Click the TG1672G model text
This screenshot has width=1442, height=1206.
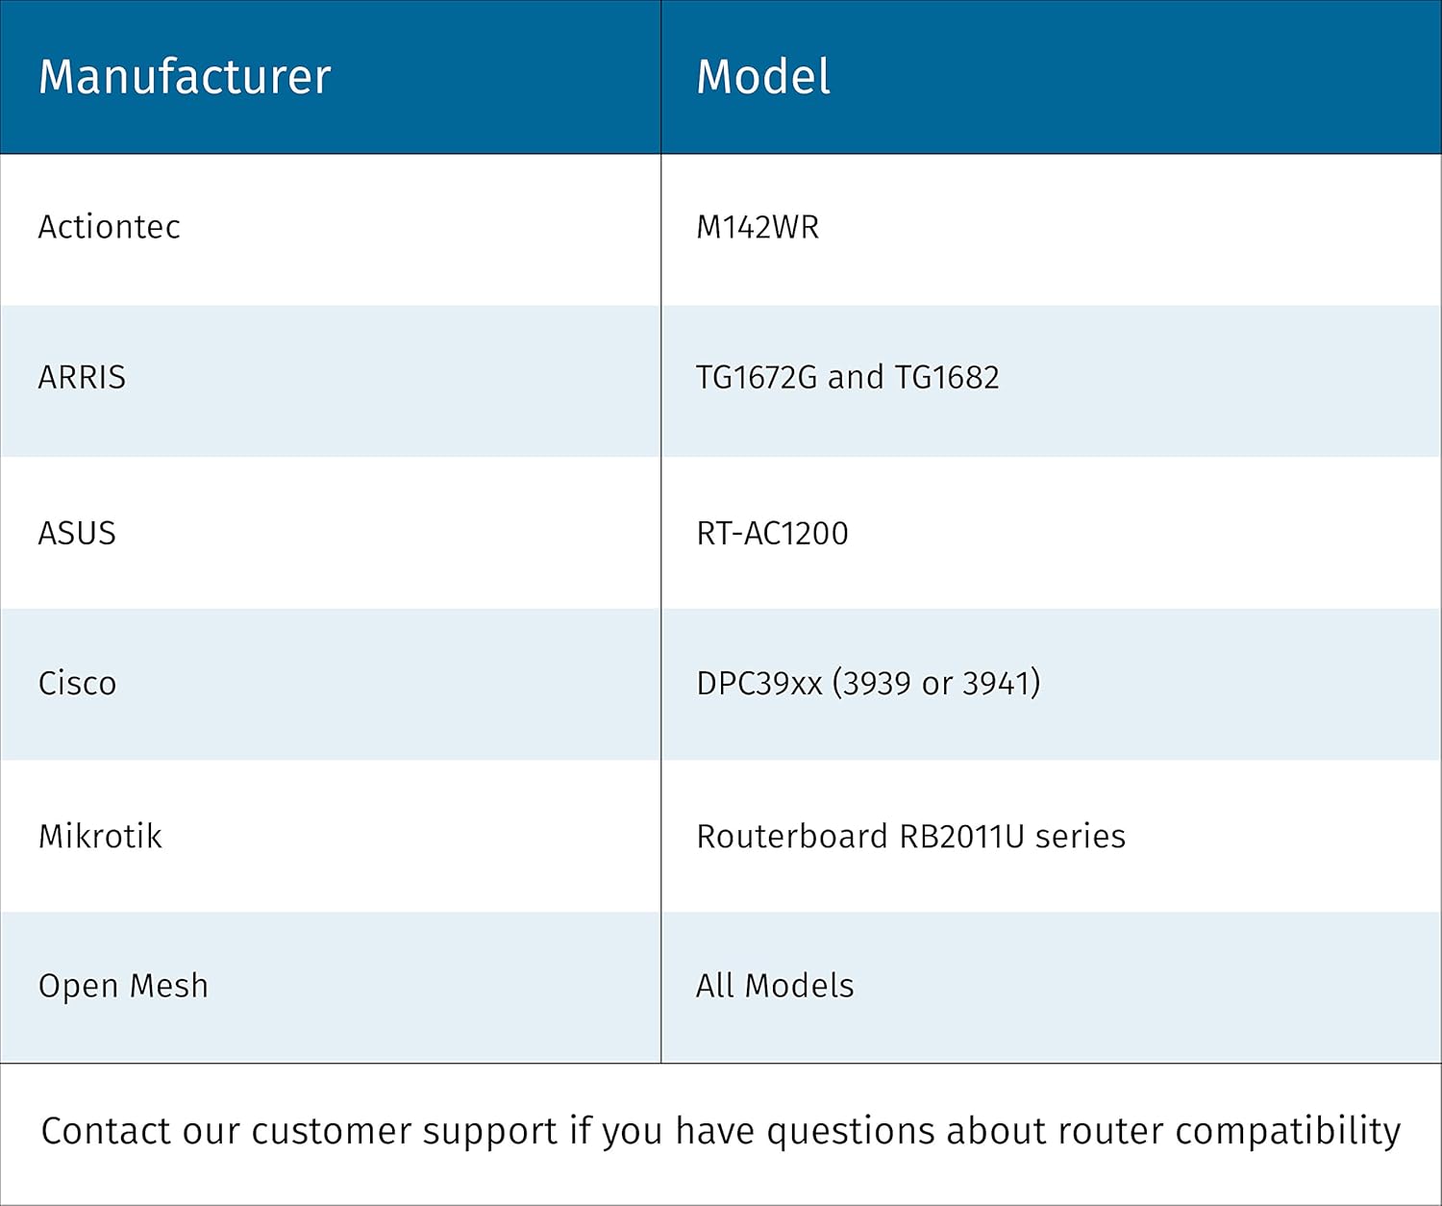pyautogui.click(x=756, y=378)
